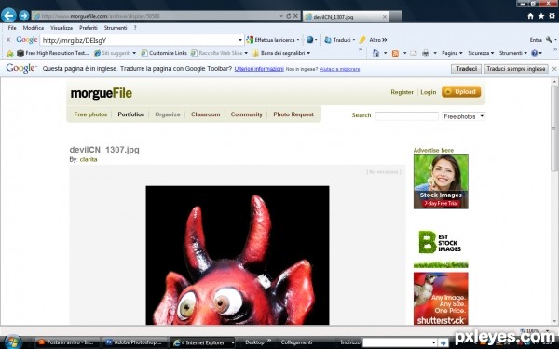Click the RSS feeds icon
The image size is (559, 349).
point(395,53)
